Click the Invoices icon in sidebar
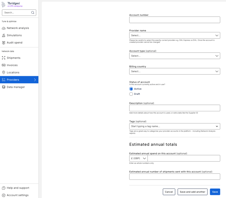The height and width of the screenshot is (198, 226). 4,65
